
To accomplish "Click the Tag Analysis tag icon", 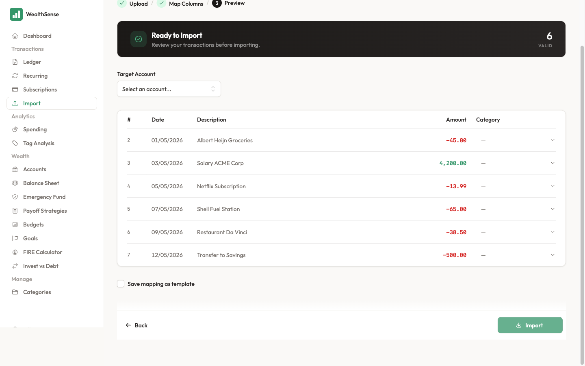I will coord(15,143).
